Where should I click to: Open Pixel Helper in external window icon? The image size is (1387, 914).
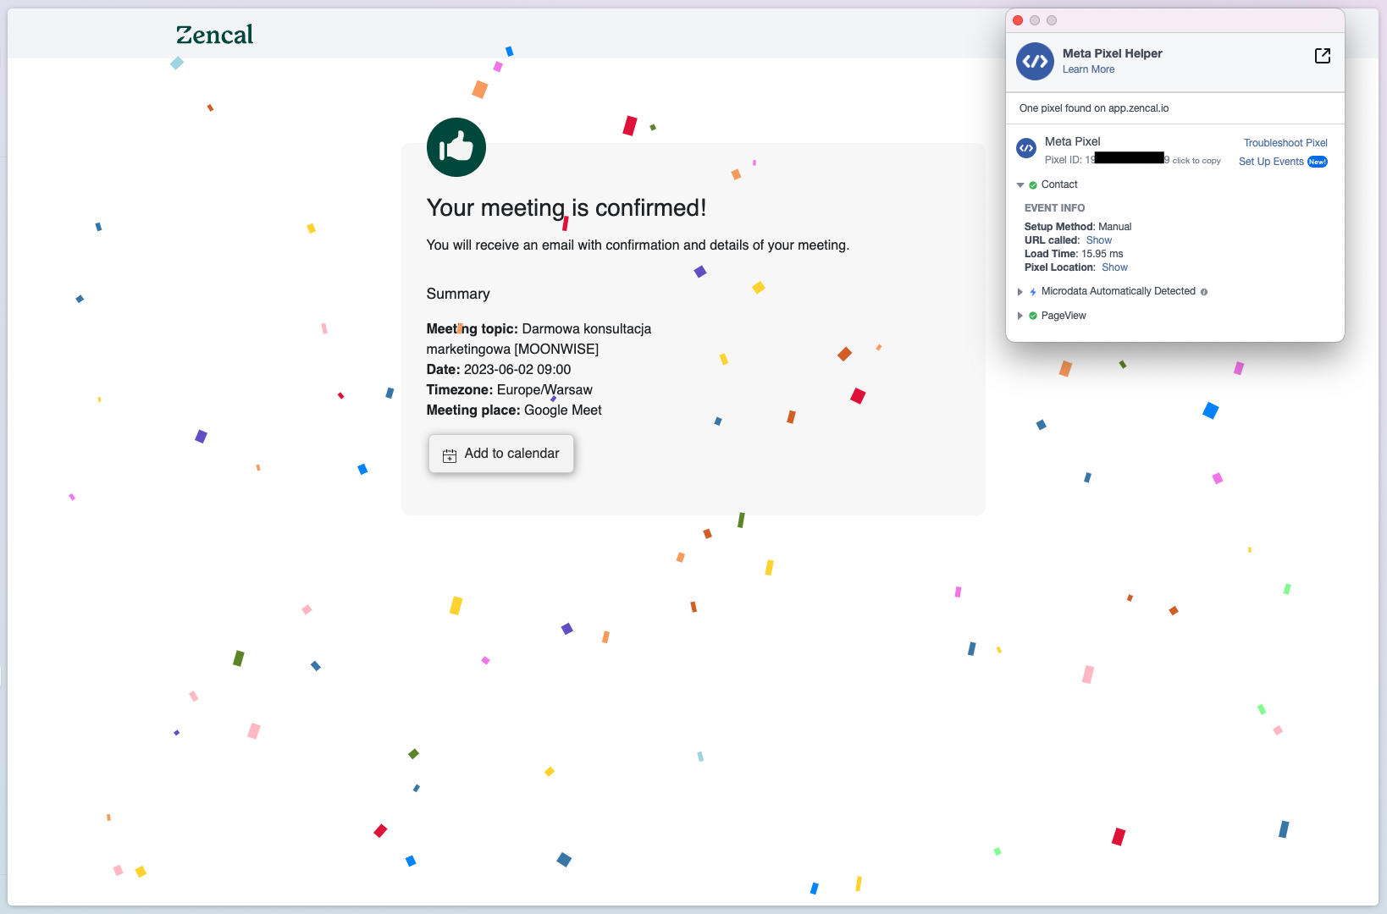[1322, 56]
